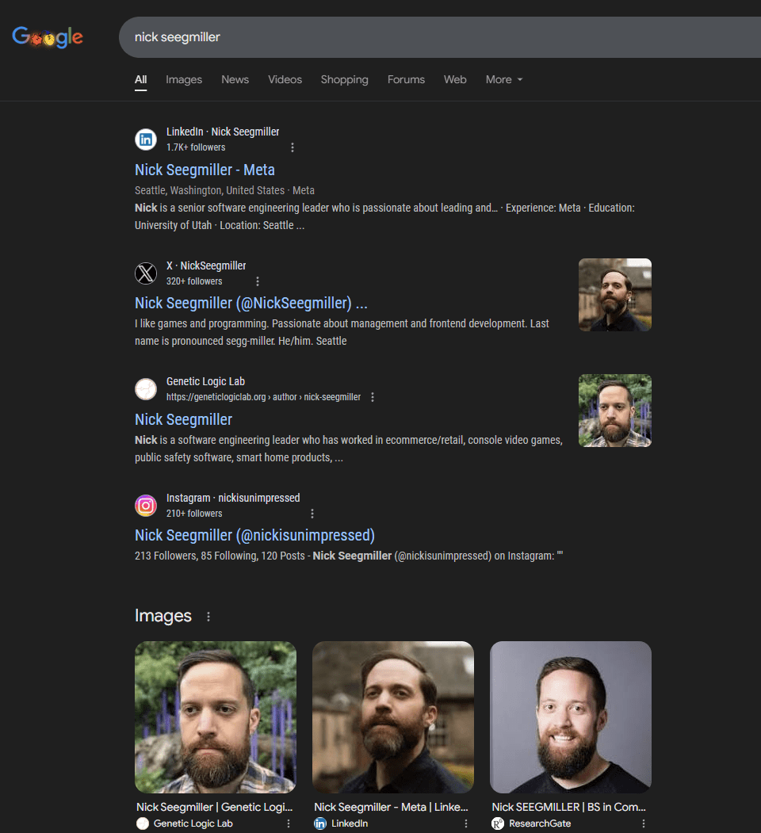Open three-dot menu under LinkedIn image card
The height and width of the screenshot is (833, 761).
466,823
